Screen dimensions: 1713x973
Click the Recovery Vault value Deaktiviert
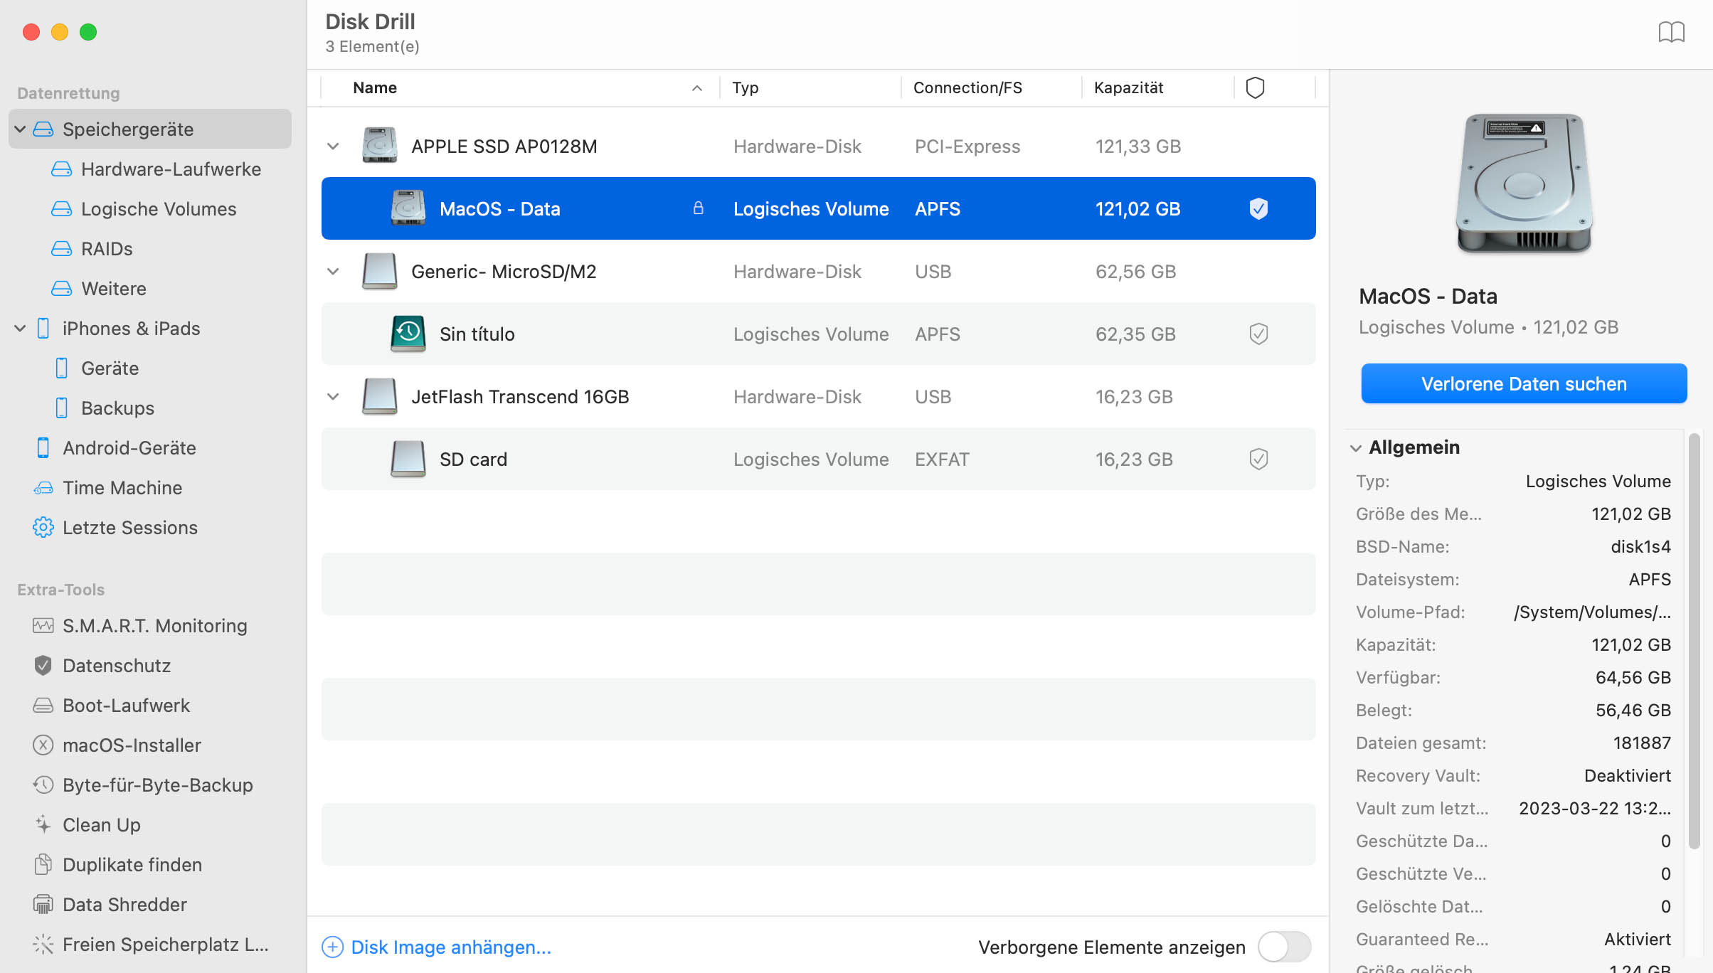click(1627, 776)
